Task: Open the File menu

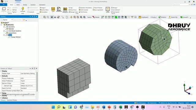Action: pos(4,5)
